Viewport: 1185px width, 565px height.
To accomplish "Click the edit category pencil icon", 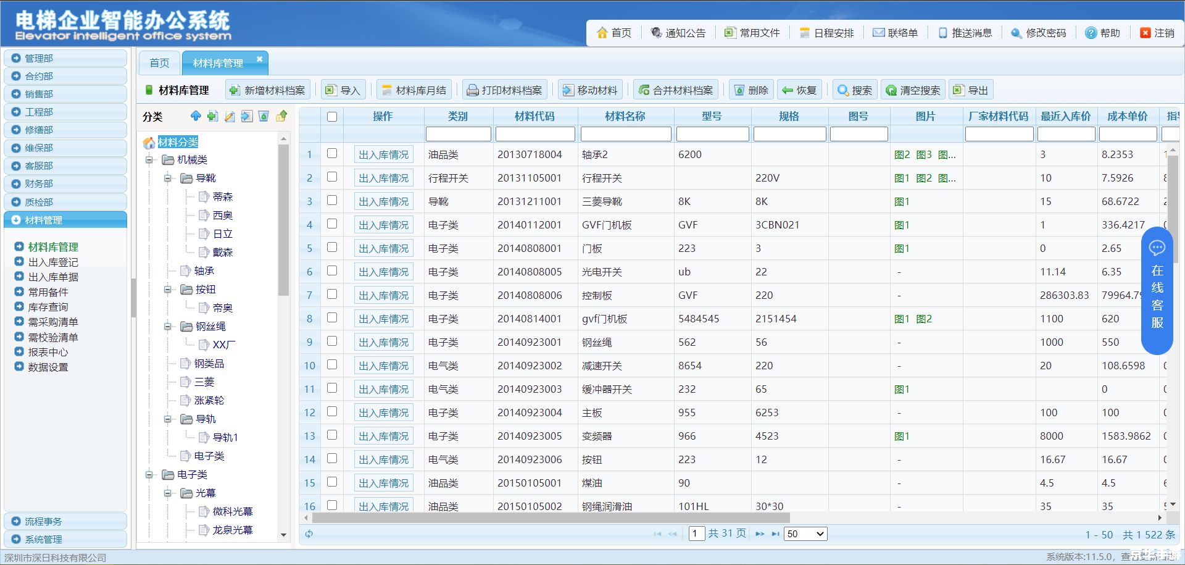I will (230, 116).
